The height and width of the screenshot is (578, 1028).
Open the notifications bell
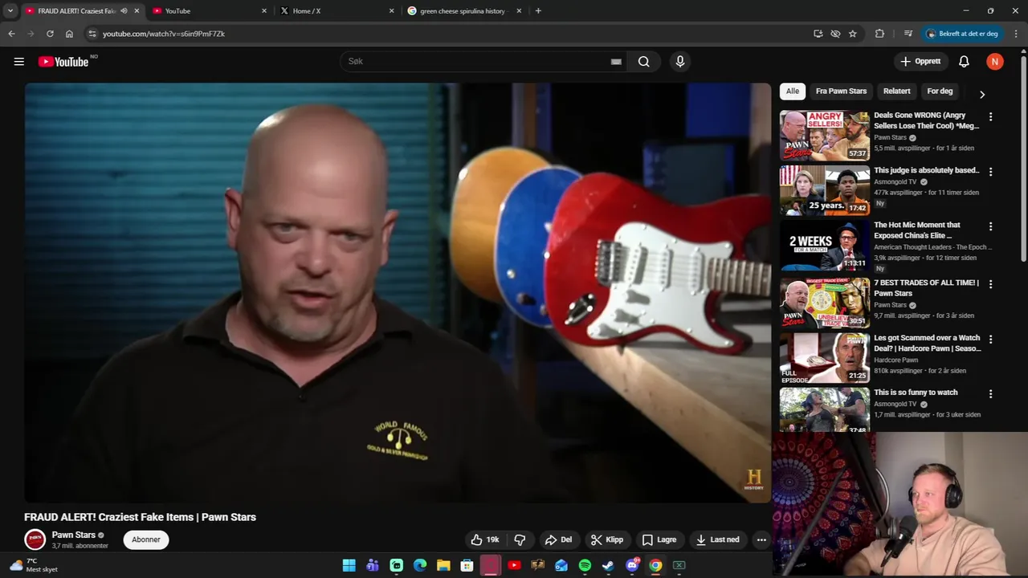964,62
